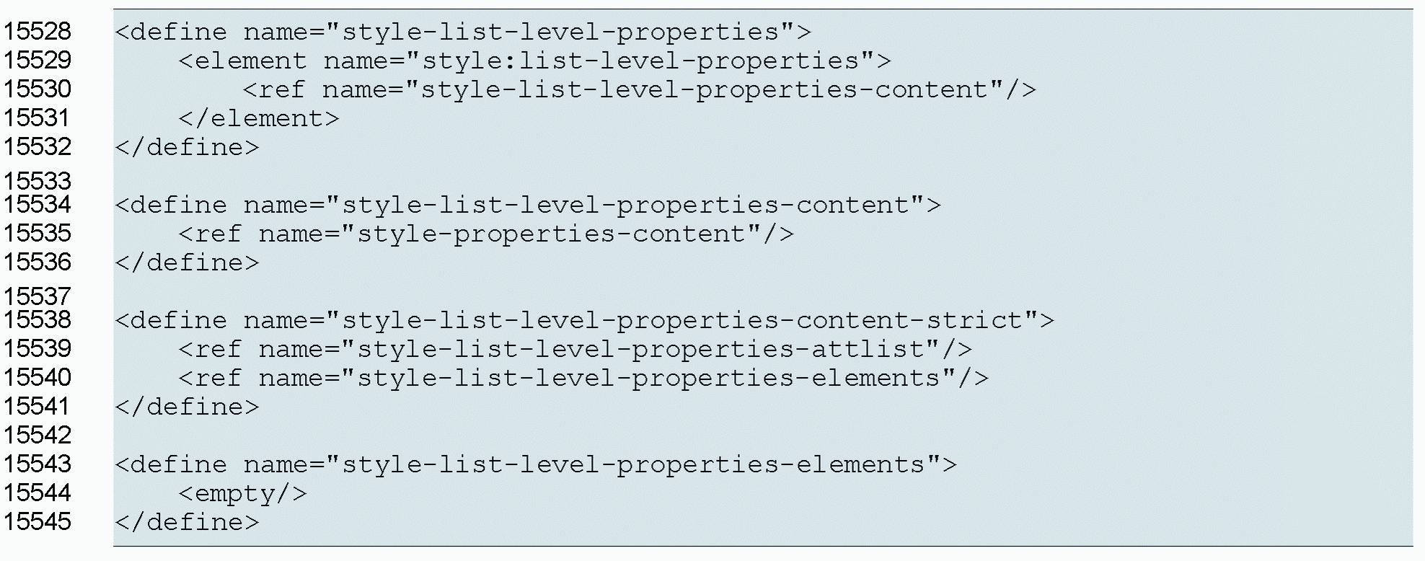1425x561 pixels.
Task: Select the ref to style-list-level-properties-content
Action: (x=639, y=89)
